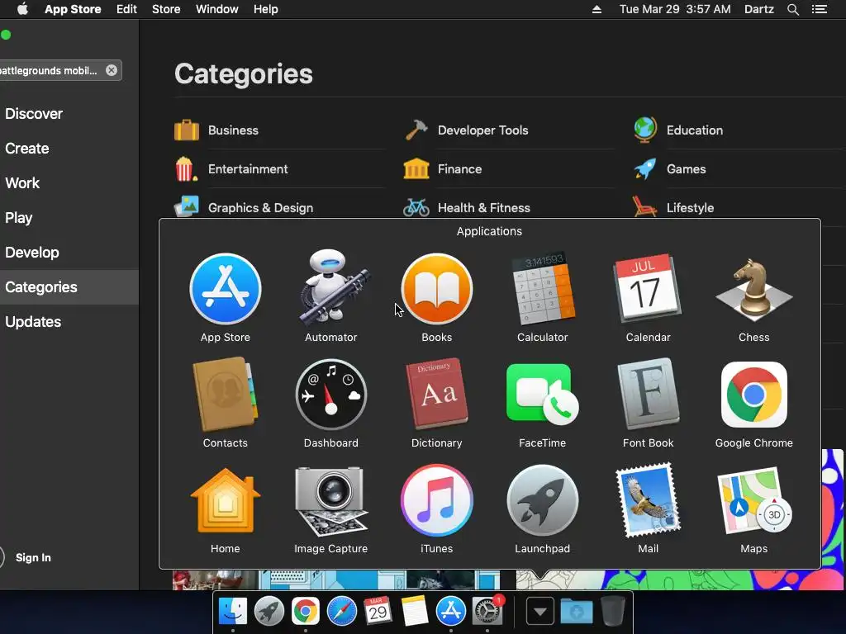Open Spotlight search in the menu bar
Image resolution: width=846 pixels, height=634 pixels.
(792, 9)
